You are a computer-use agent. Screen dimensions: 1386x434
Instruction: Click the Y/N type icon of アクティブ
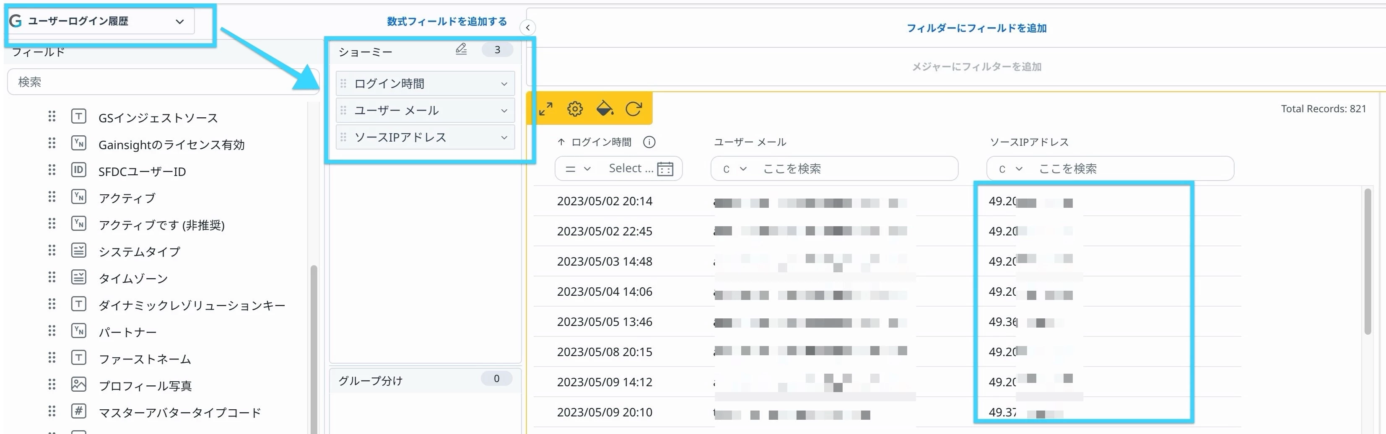[x=78, y=197]
